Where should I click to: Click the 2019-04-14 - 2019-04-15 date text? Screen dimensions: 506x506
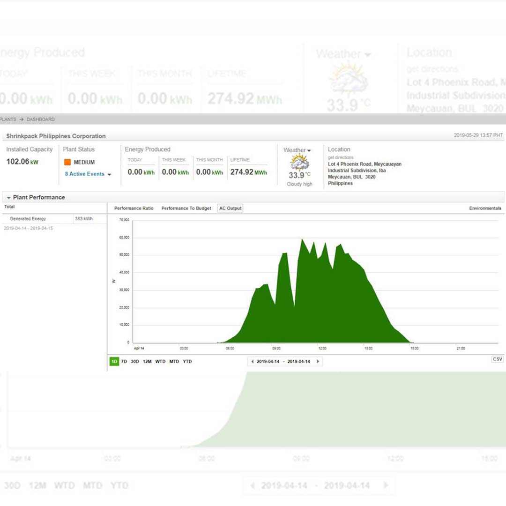click(29, 228)
